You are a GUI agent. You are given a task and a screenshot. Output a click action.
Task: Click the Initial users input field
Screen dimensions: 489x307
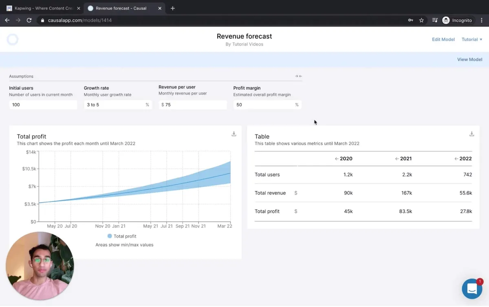click(43, 105)
